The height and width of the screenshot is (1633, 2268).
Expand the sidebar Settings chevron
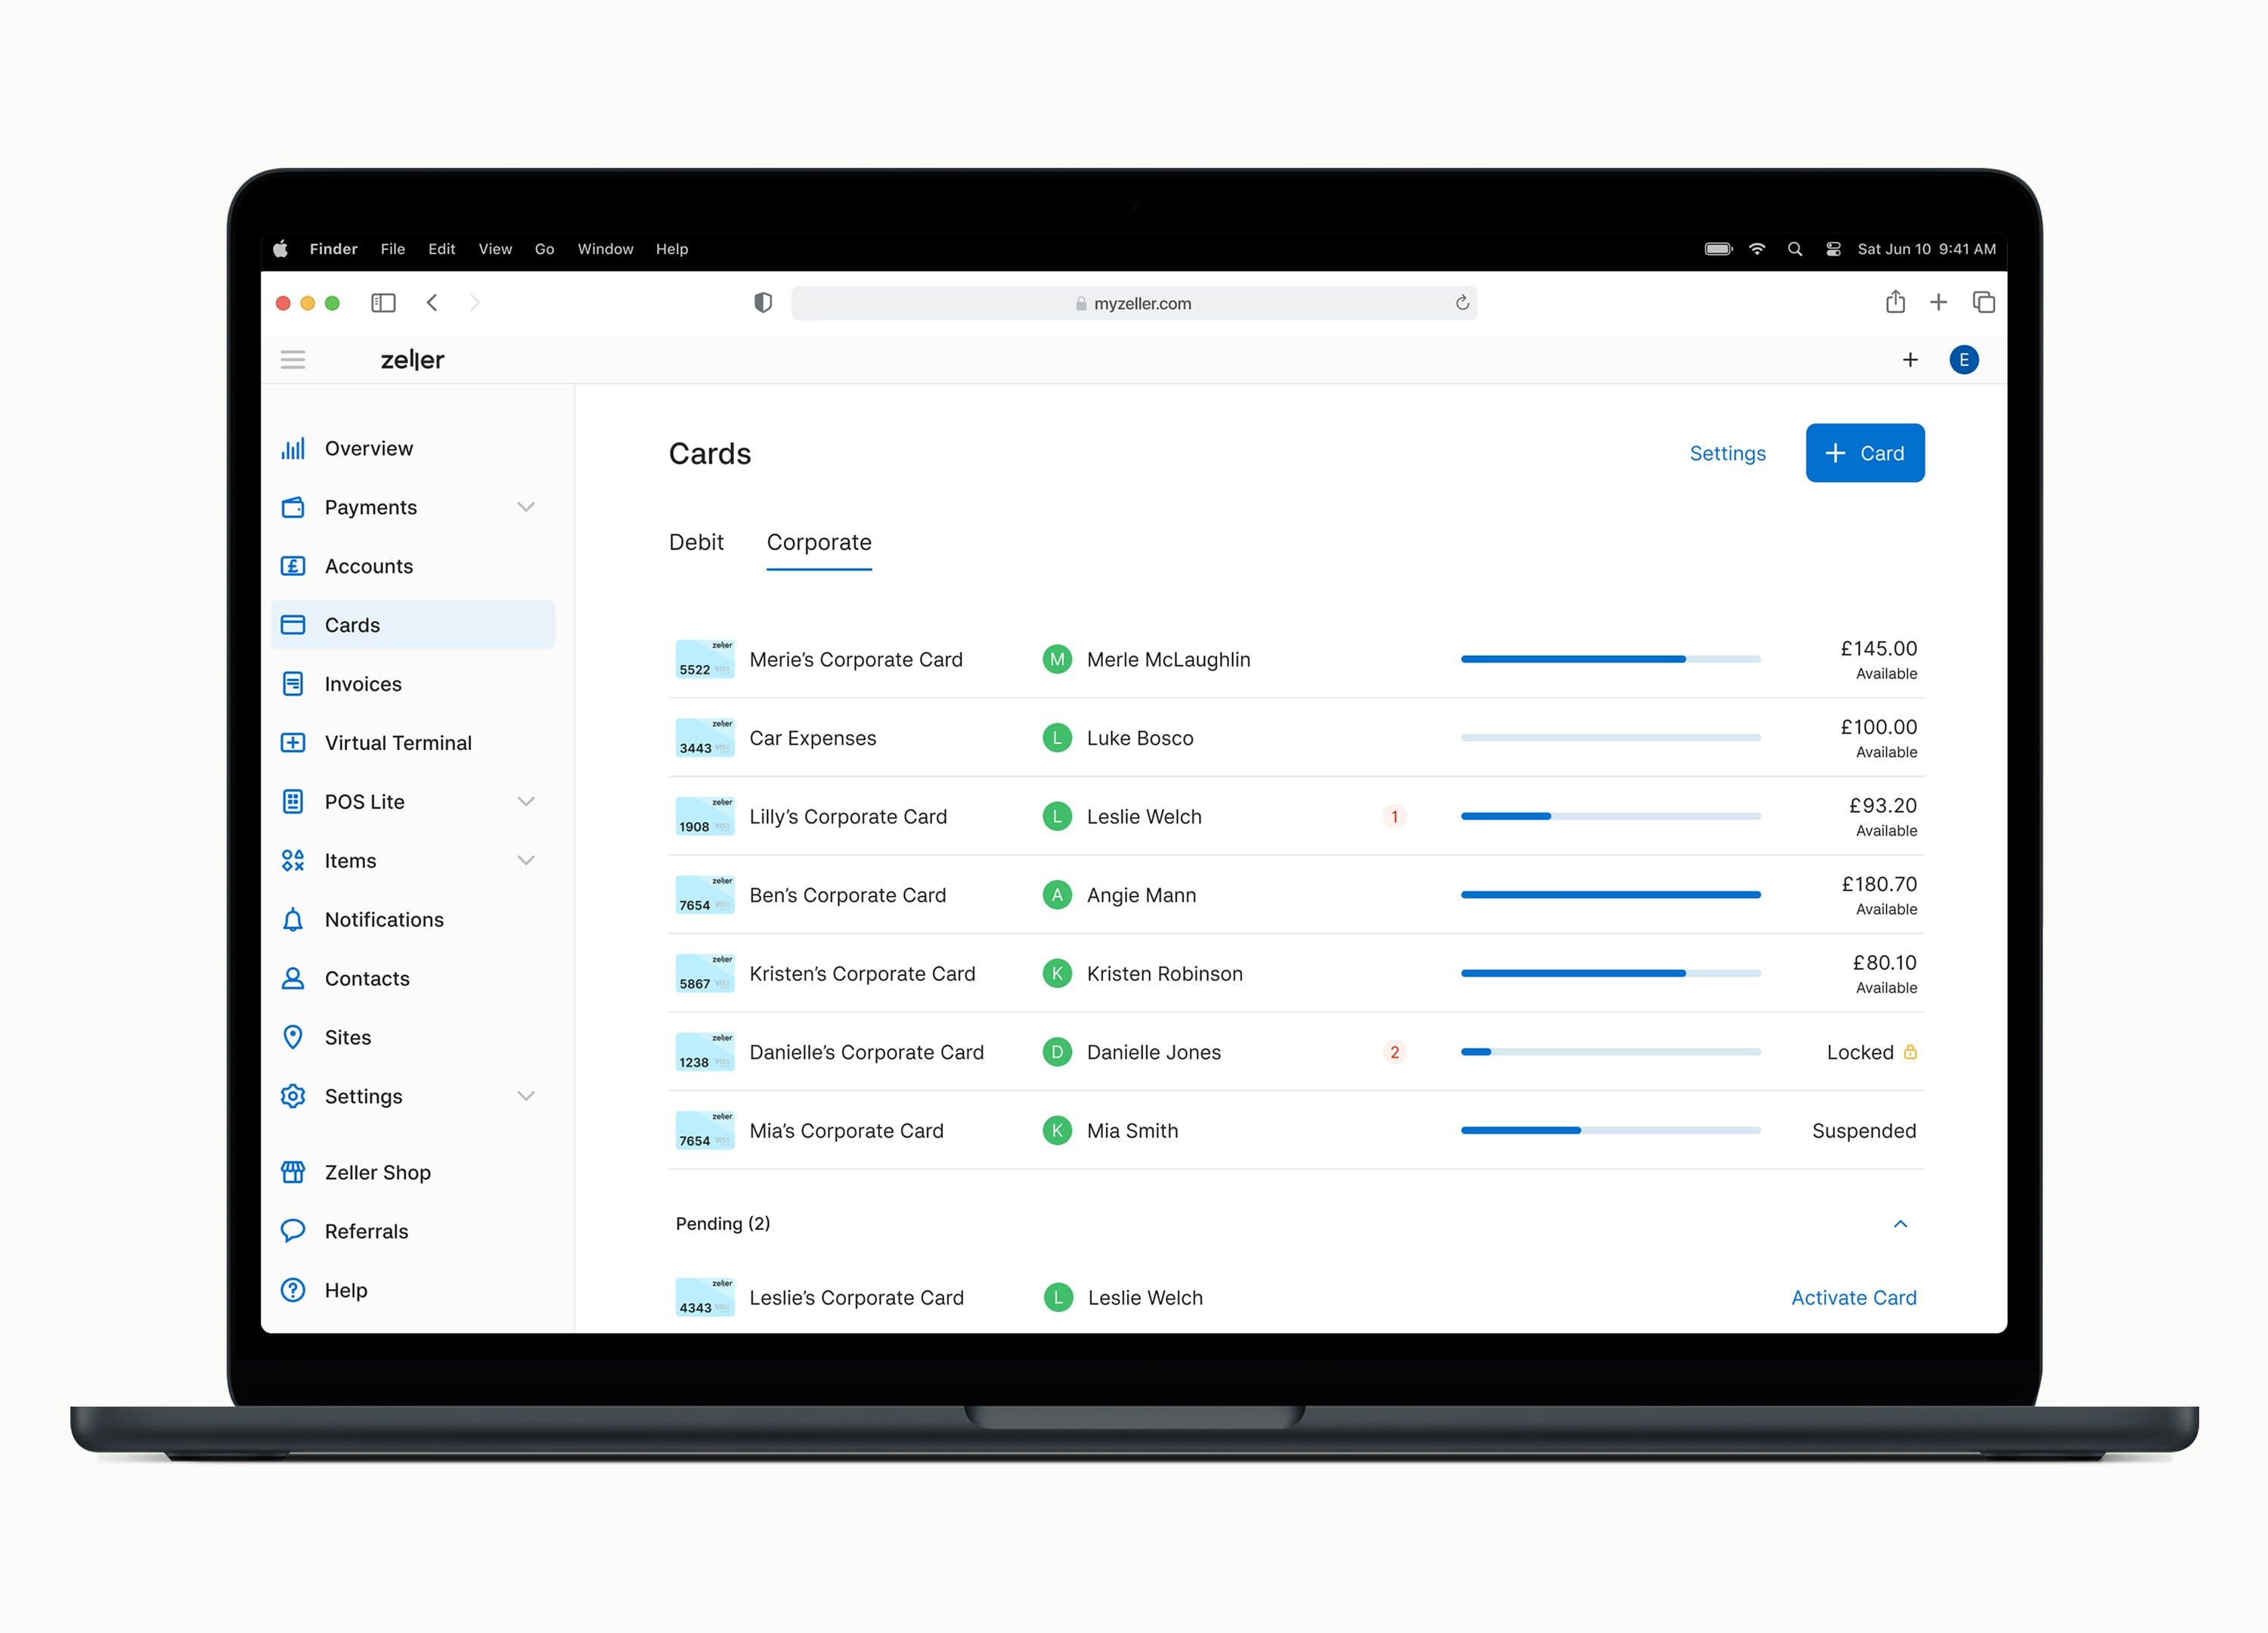[x=526, y=1096]
